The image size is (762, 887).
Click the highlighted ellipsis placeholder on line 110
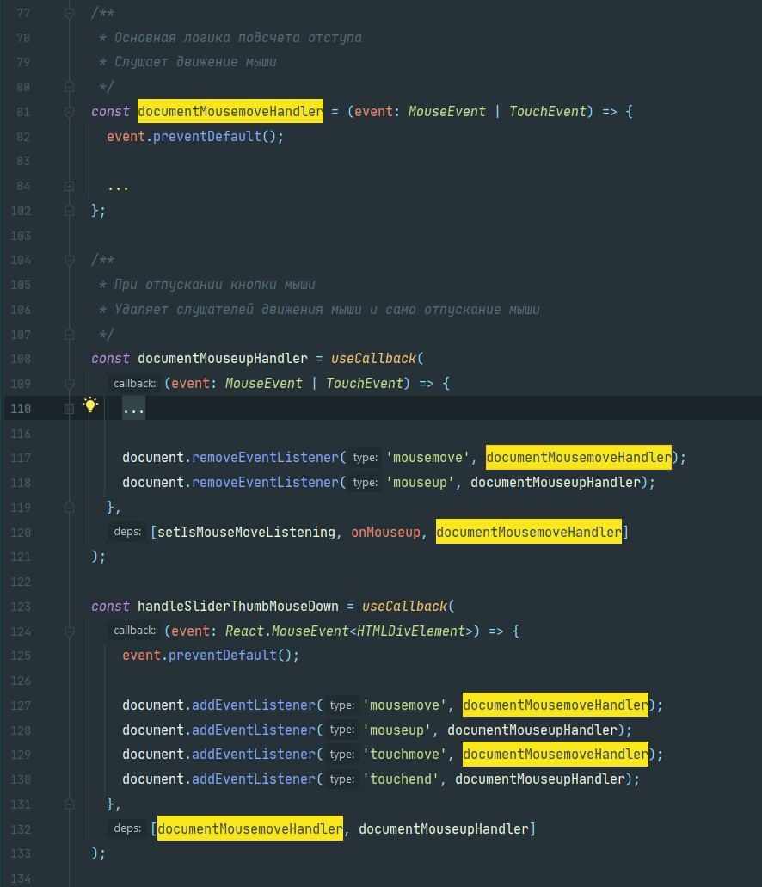(133, 409)
